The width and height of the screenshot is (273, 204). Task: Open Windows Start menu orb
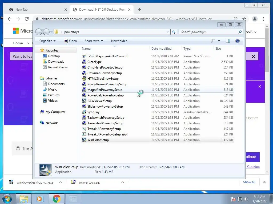point(7,199)
